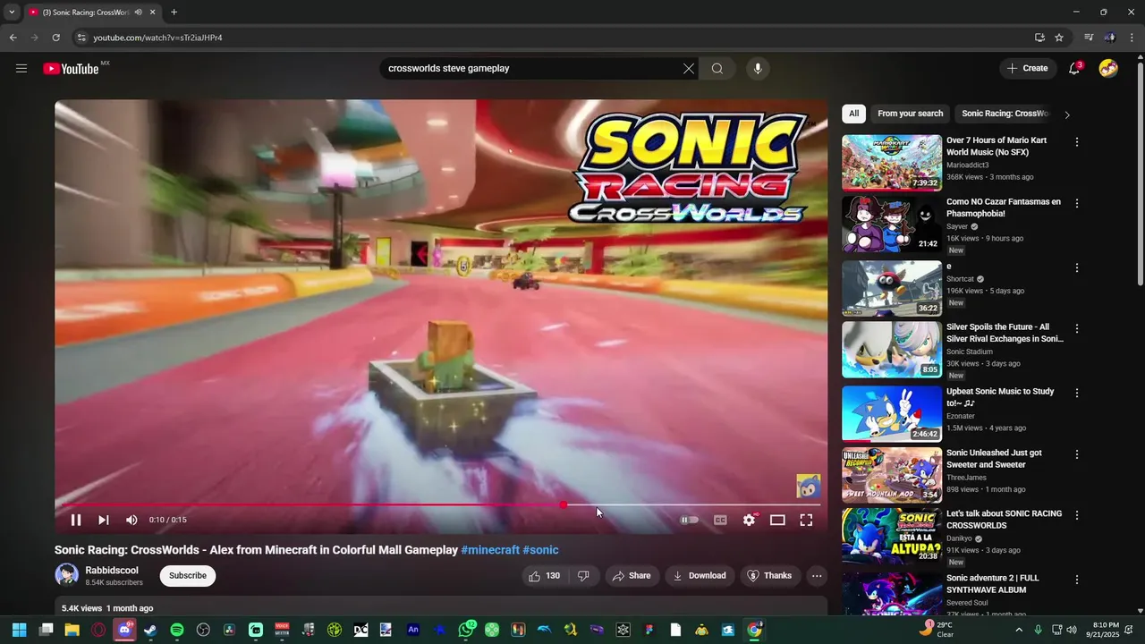This screenshot has height=644, width=1145.
Task: Open the Rabbidscool channel avatar
Action: [66, 575]
